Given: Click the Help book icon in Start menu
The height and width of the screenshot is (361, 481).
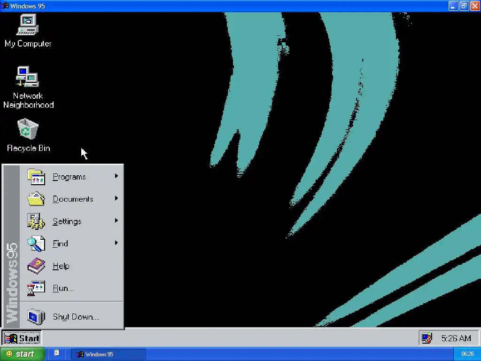Looking at the screenshot, I should 36,266.
